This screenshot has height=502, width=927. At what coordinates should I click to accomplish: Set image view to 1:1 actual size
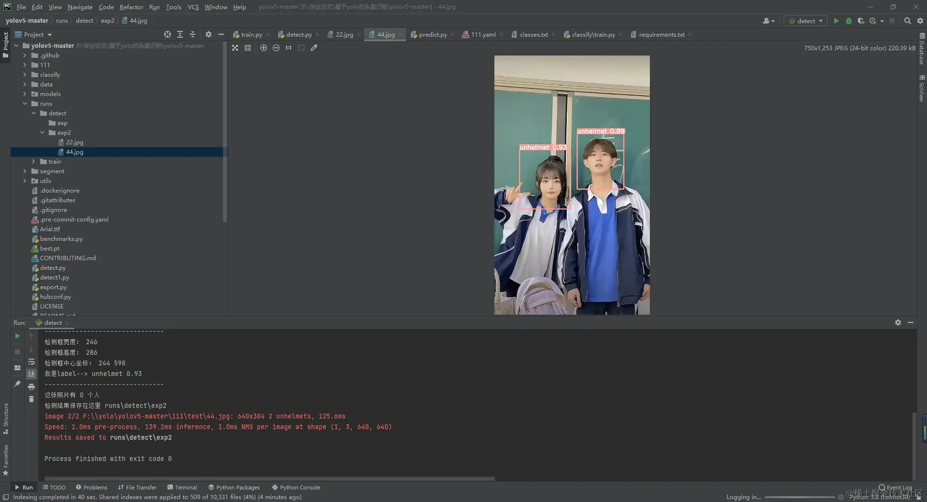point(289,48)
